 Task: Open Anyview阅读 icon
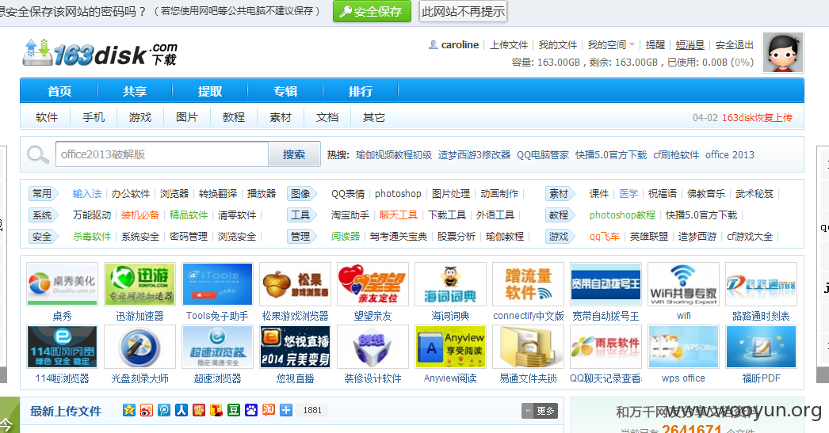[450, 347]
